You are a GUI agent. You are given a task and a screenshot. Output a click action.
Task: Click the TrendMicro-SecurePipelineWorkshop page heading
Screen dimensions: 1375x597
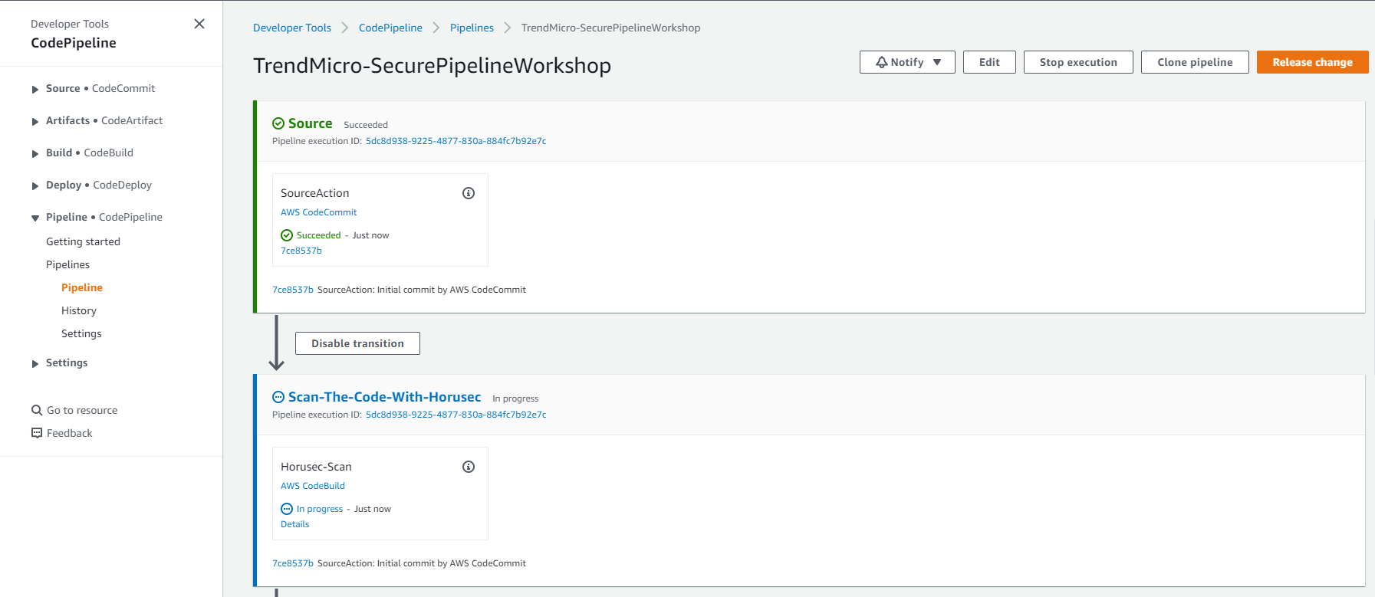click(x=432, y=65)
